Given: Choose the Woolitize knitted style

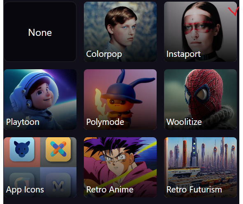Looking at the screenshot, I should tap(200, 99).
